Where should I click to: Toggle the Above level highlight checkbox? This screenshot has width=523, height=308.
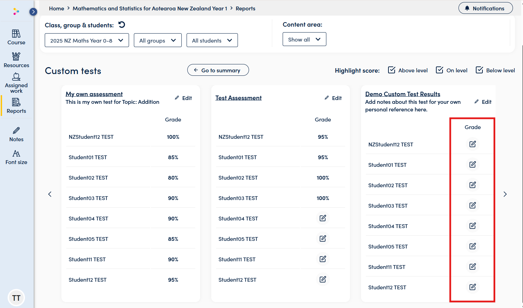point(392,70)
